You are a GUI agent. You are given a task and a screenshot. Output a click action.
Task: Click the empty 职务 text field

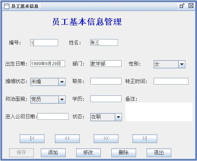pos(106,81)
